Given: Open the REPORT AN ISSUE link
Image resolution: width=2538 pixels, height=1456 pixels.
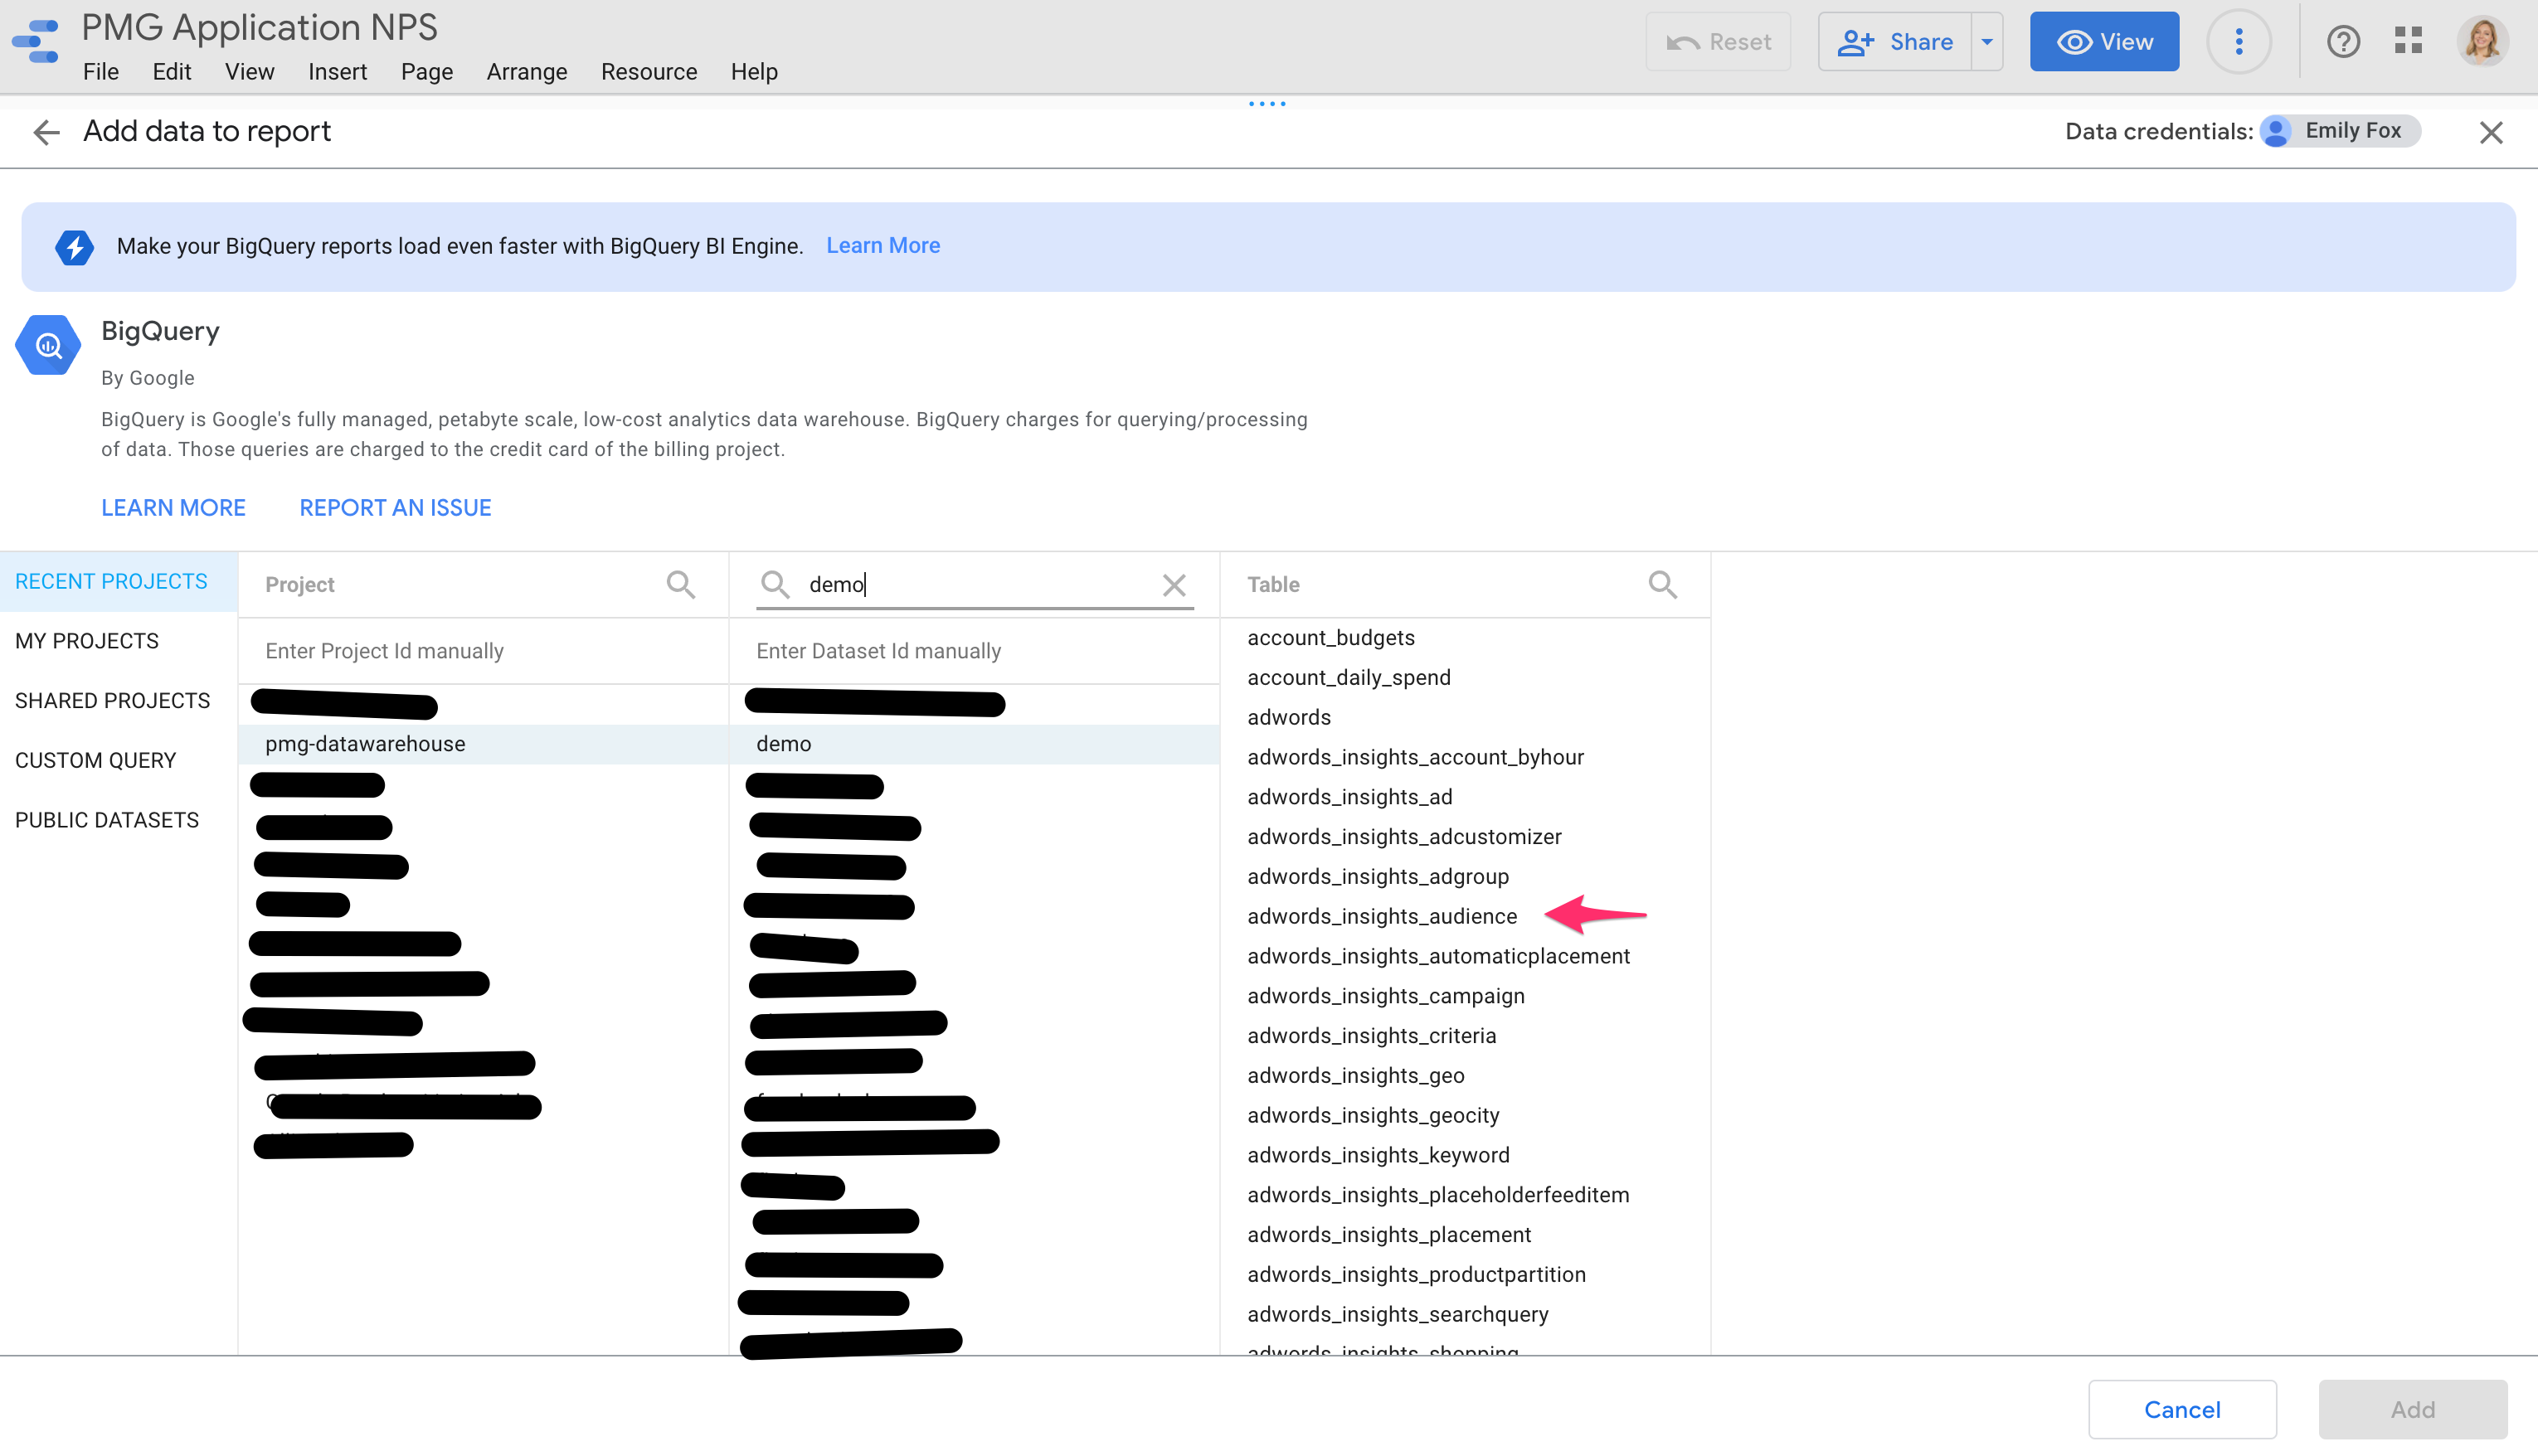Looking at the screenshot, I should [394, 507].
